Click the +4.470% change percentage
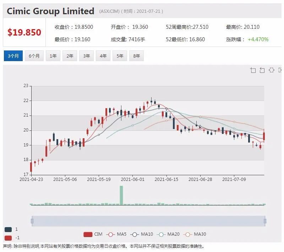 point(258,39)
